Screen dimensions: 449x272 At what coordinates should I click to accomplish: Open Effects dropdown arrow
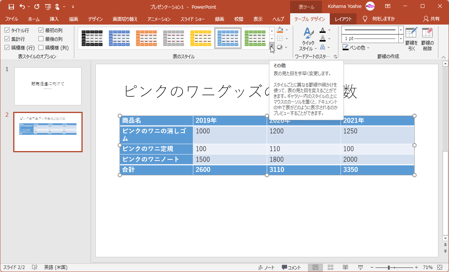[x=286, y=47]
